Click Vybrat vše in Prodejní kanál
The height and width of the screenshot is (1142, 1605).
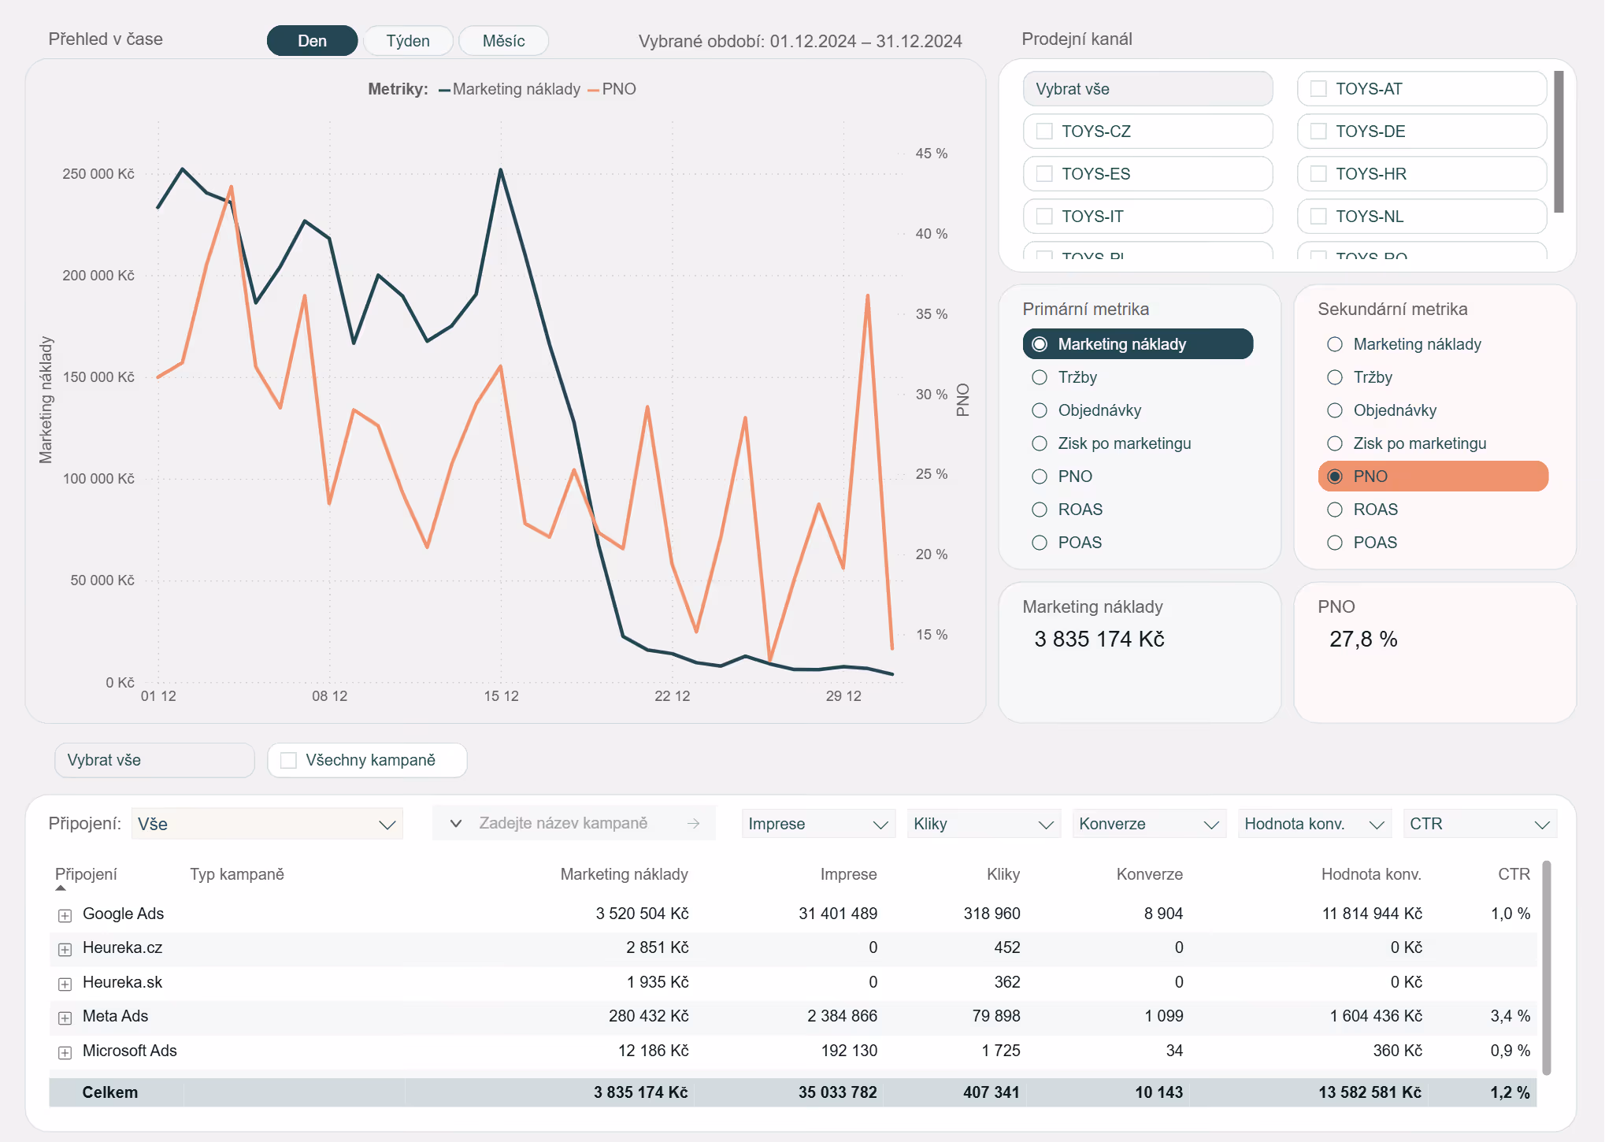tap(1147, 89)
